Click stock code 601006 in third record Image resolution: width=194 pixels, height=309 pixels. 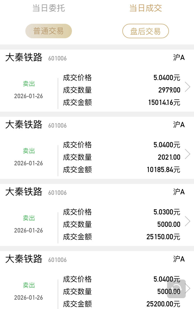click(x=57, y=193)
